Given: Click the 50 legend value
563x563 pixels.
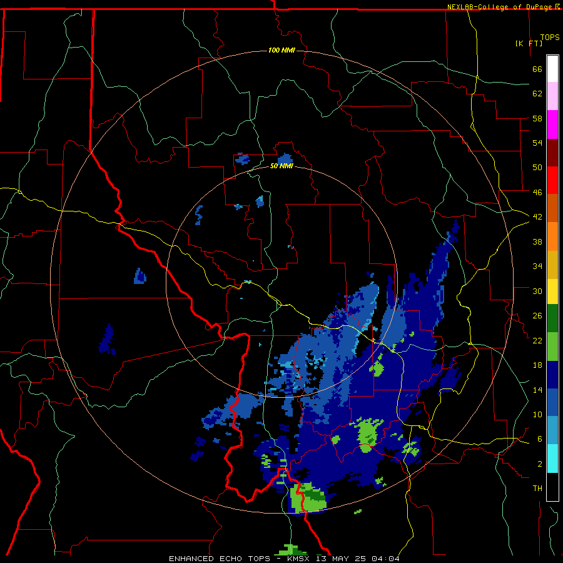Looking at the screenshot, I should 537,168.
